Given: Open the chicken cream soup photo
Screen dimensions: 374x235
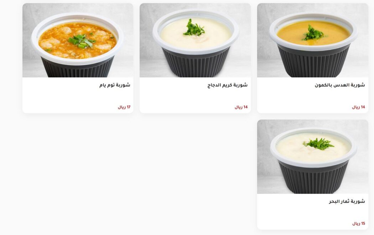Looking at the screenshot, I should (x=195, y=40).
